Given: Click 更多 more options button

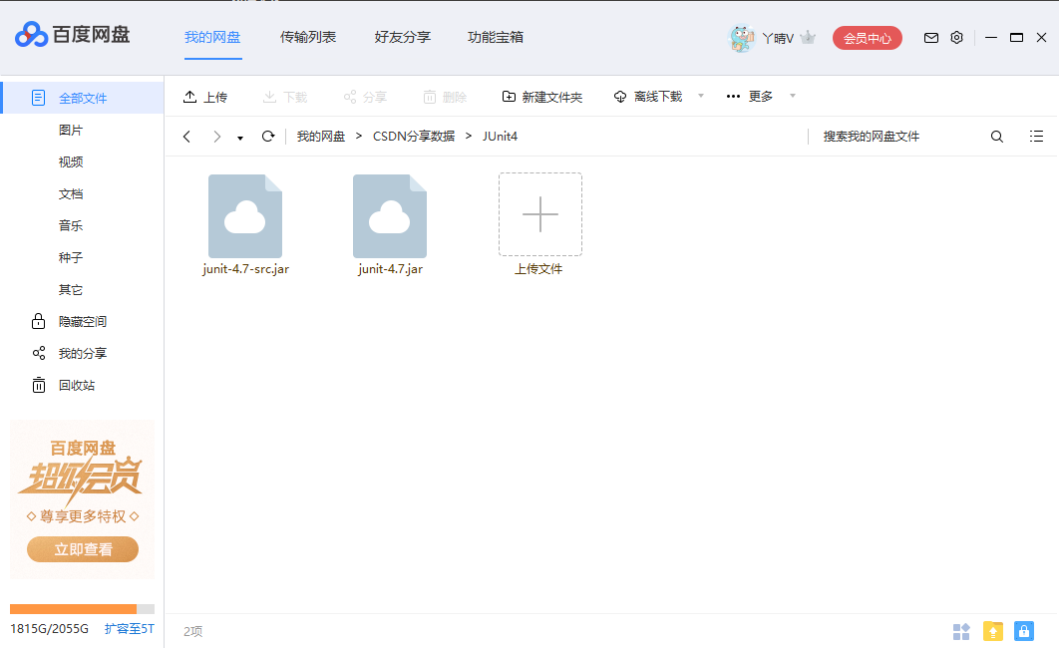Looking at the screenshot, I should click(750, 97).
